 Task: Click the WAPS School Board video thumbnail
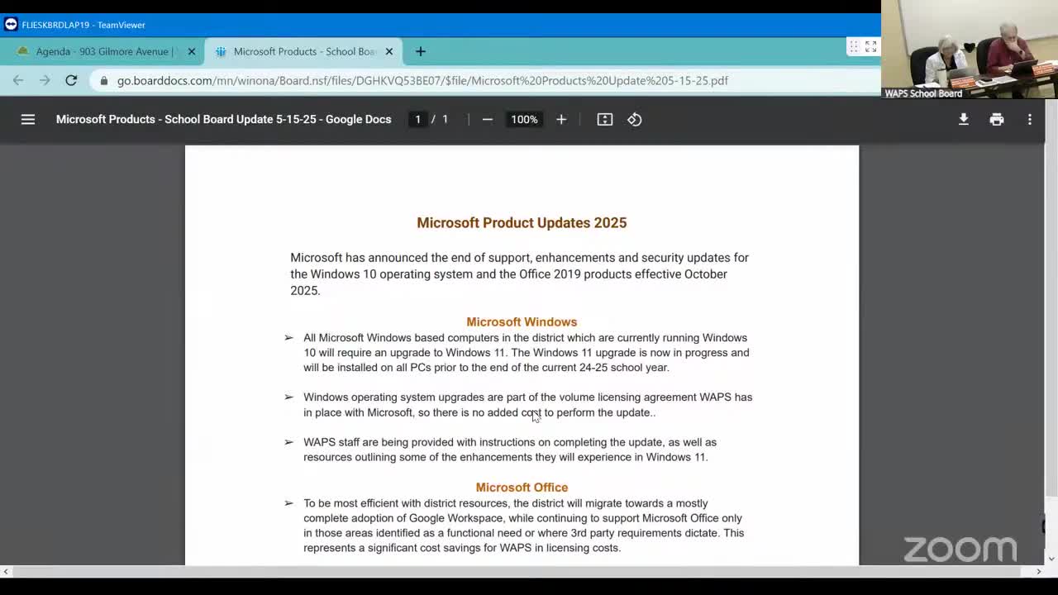970,50
